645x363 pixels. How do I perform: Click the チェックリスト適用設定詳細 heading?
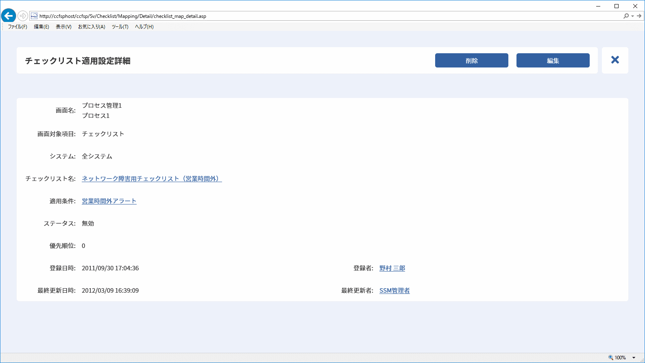click(78, 61)
